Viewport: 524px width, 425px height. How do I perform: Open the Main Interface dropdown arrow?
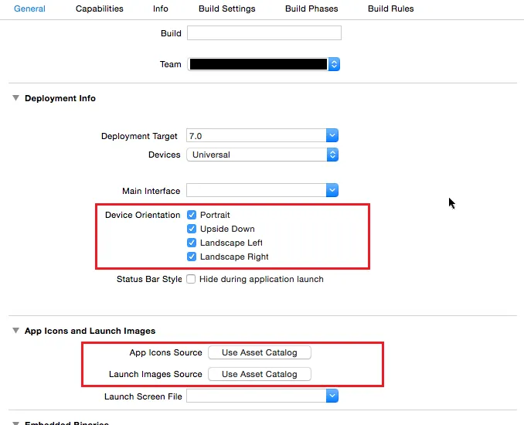pos(332,190)
